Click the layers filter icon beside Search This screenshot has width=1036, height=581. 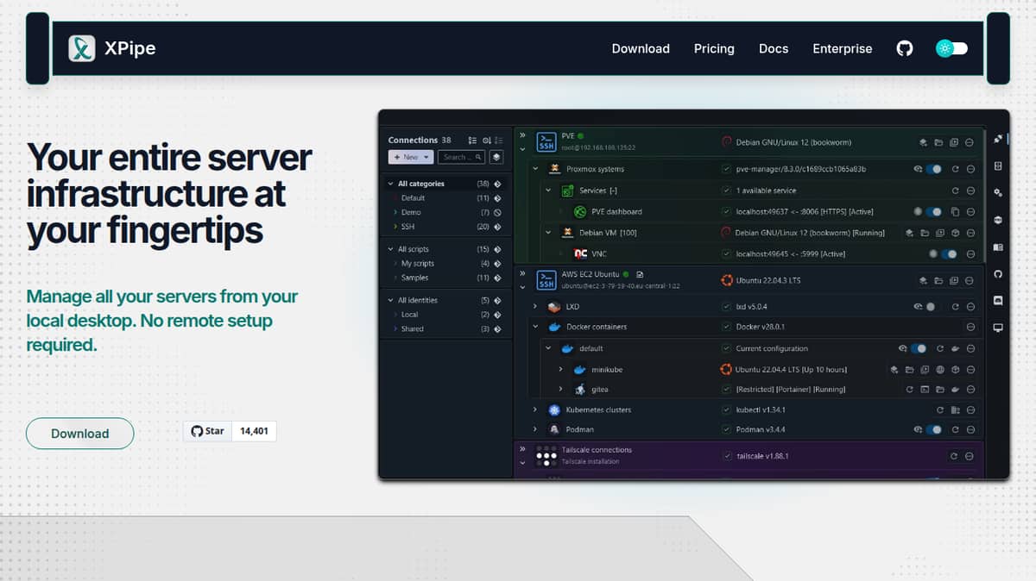point(496,157)
